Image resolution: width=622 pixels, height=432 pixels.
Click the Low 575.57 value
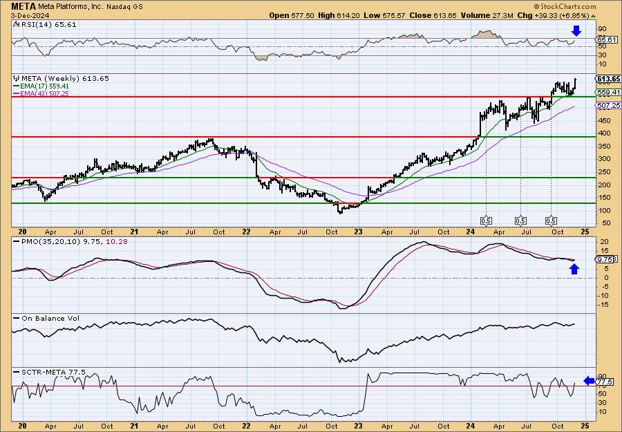pyautogui.click(x=384, y=15)
